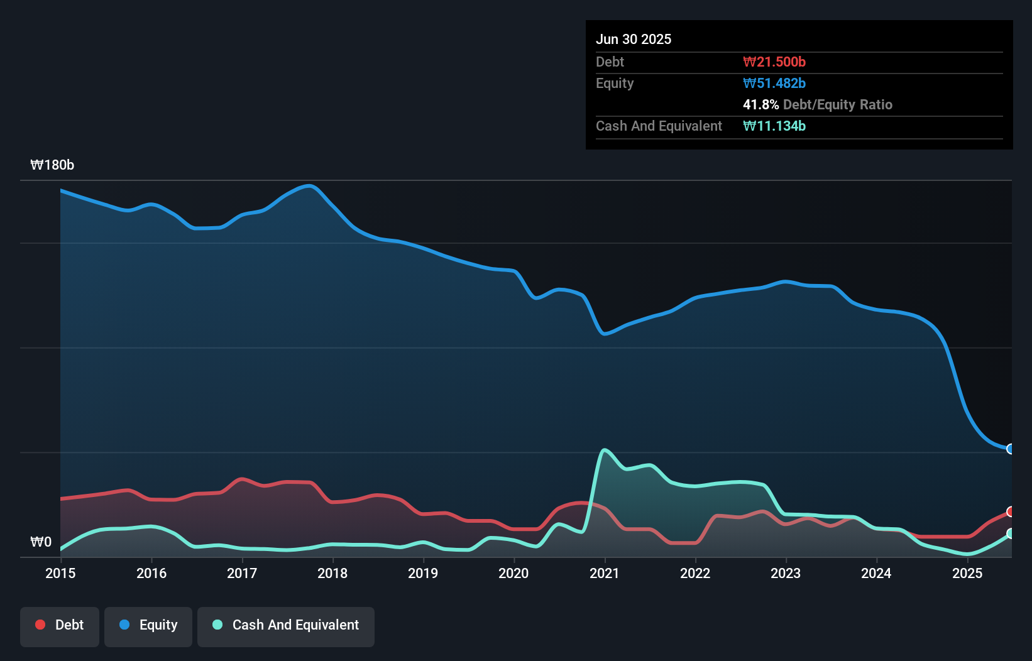The image size is (1032, 661).
Task: Click the Equity value ₩51.482b link
Action: (x=775, y=83)
